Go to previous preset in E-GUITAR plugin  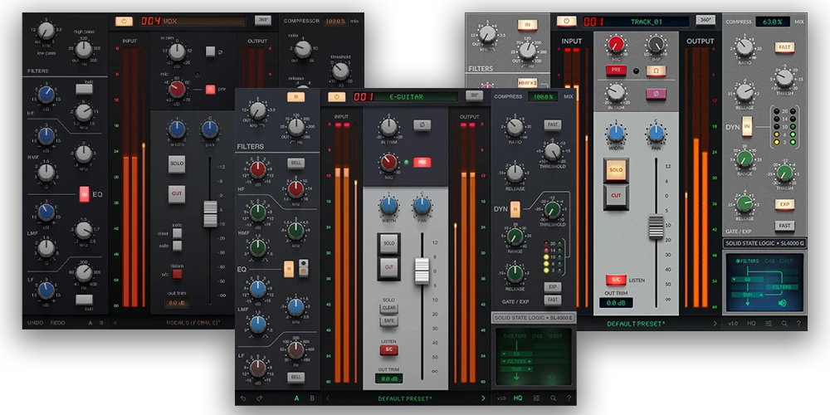click(328, 398)
